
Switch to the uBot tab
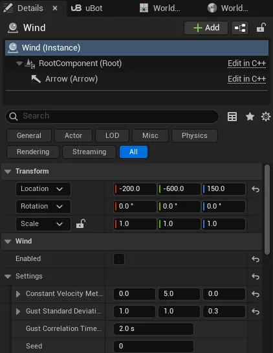(x=87, y=8)
